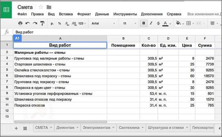
Task: Open the all sheets list
Action: point(25,128)
